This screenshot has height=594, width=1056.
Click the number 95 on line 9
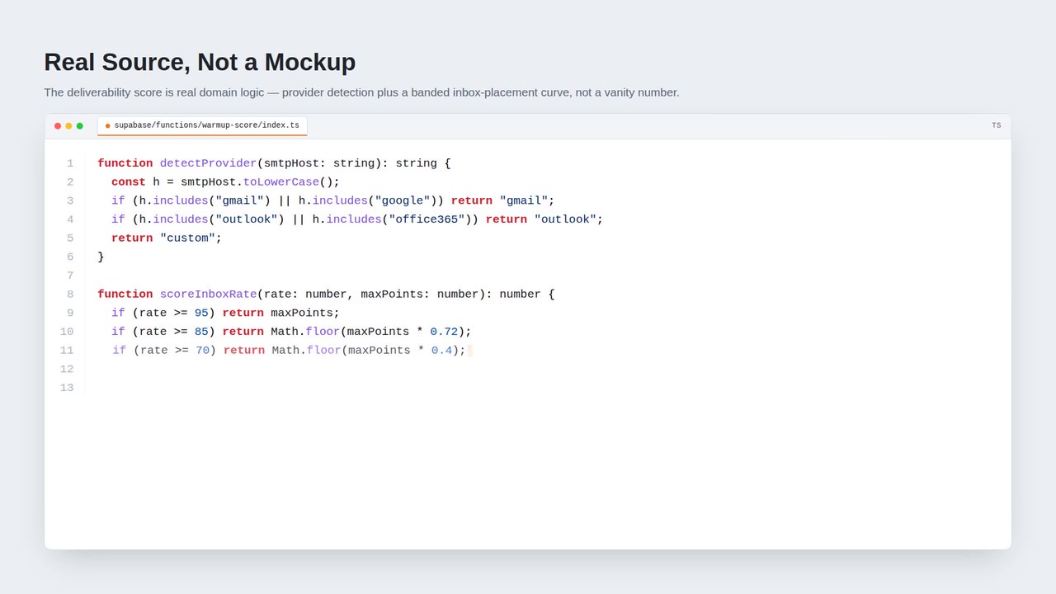(x=201, y=313)
